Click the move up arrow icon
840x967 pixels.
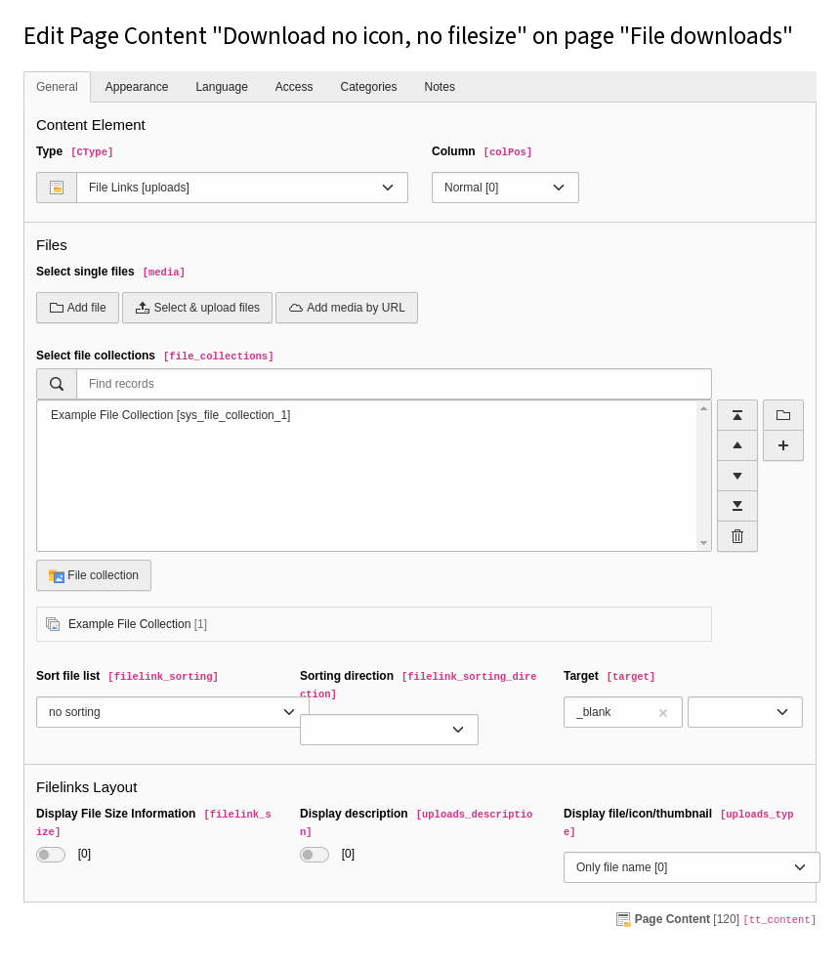pyautogui.click(x=737, y=445)
